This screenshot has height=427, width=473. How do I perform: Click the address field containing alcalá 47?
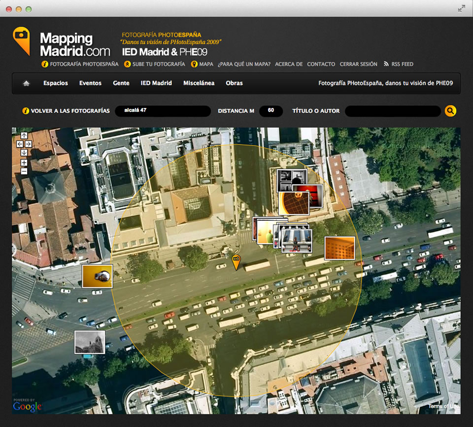[163, 111]
